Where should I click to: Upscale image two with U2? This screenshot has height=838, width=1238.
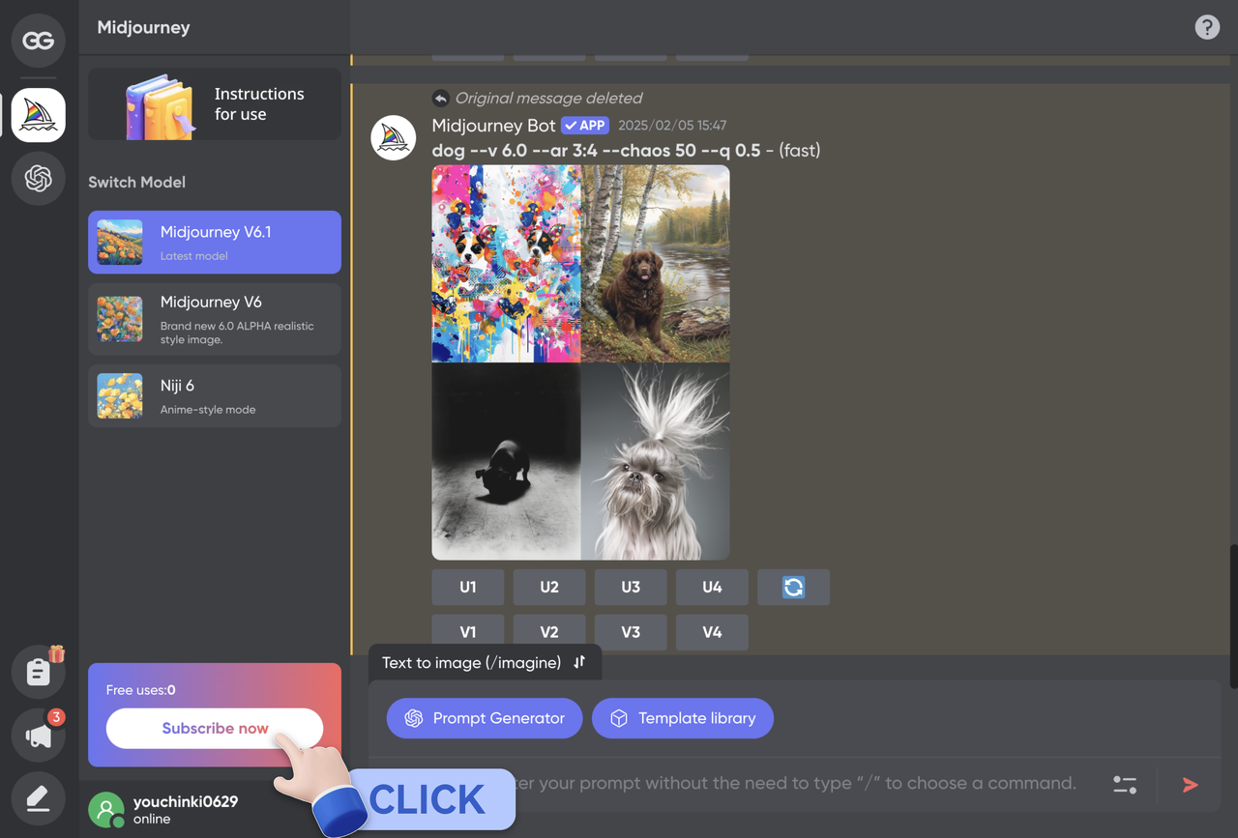point(549,587)
